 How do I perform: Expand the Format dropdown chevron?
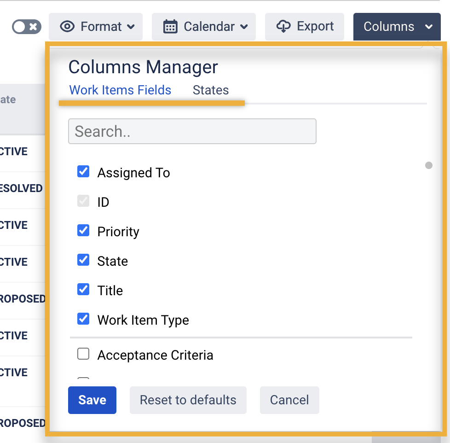pos(131,27)
